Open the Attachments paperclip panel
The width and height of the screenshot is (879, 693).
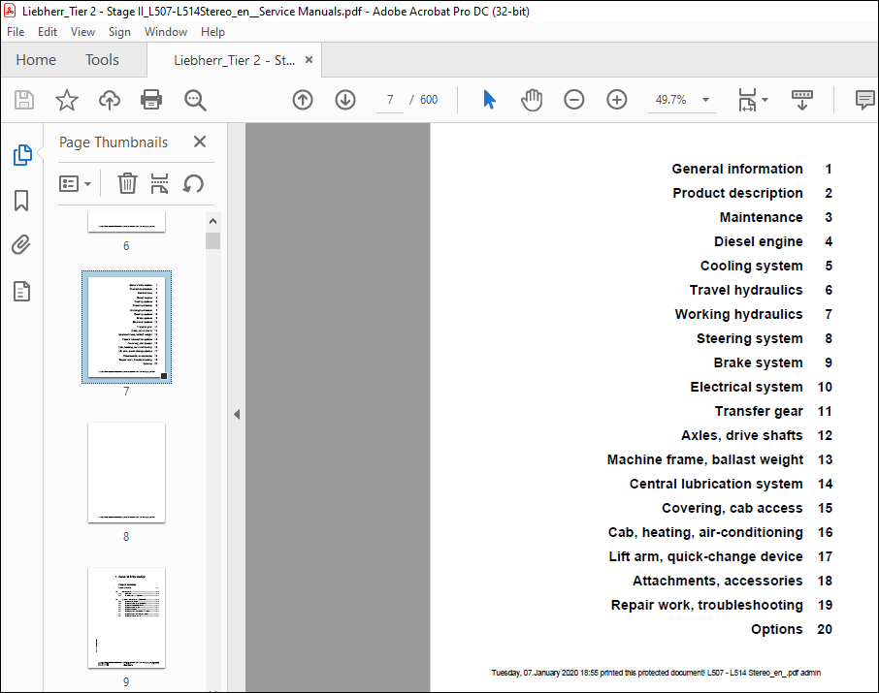(x=21, y=245)
